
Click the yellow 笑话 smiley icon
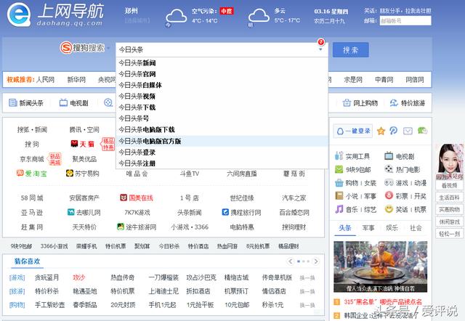click(389, 209)
